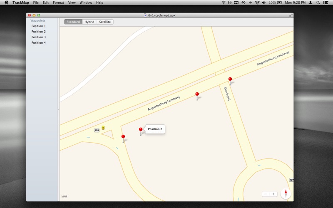Image resolution: width=333 pixels, height=208 pixels.
Task: Switch to Satellite map view
Action: pyautogui.click(x=105, y=22)
